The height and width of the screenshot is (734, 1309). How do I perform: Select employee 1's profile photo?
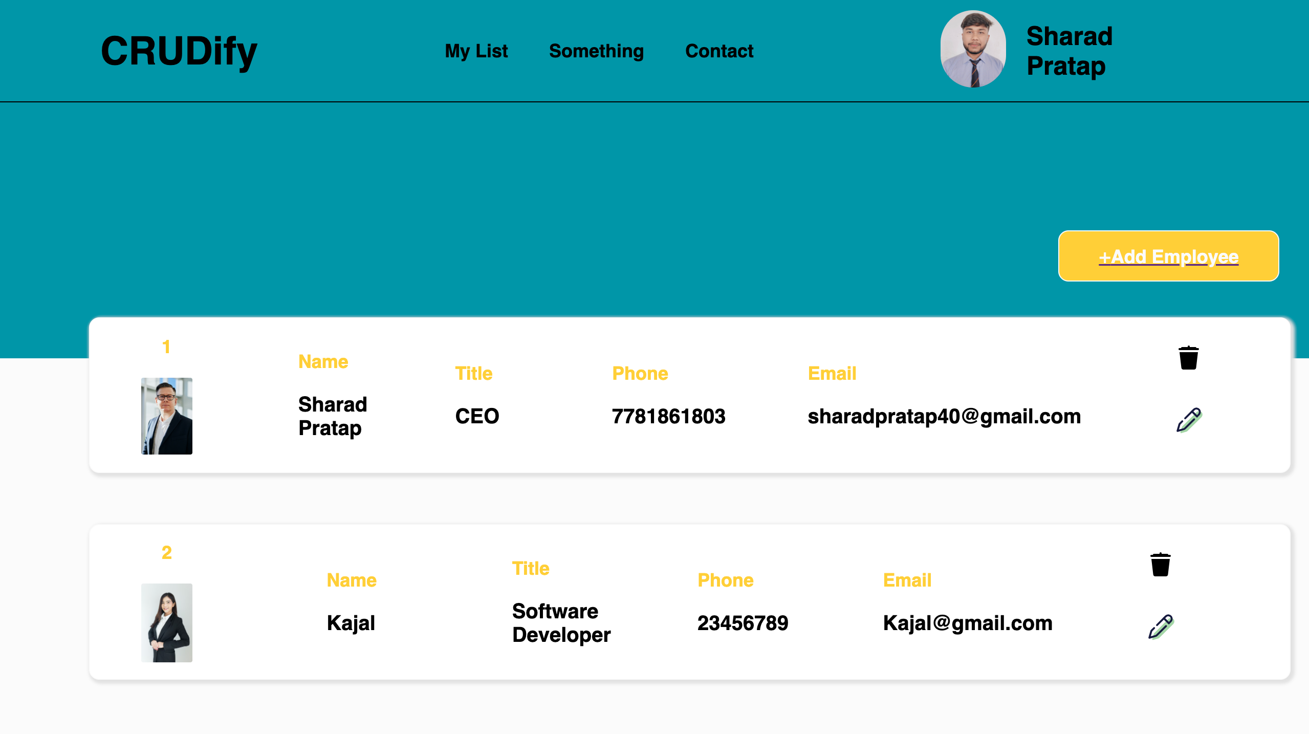click(167, 416)
